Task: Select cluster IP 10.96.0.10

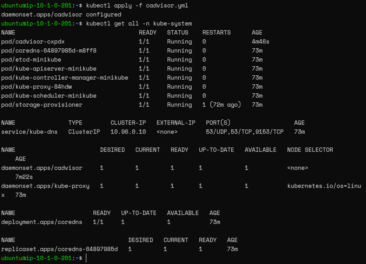Action: coord(128,132)
